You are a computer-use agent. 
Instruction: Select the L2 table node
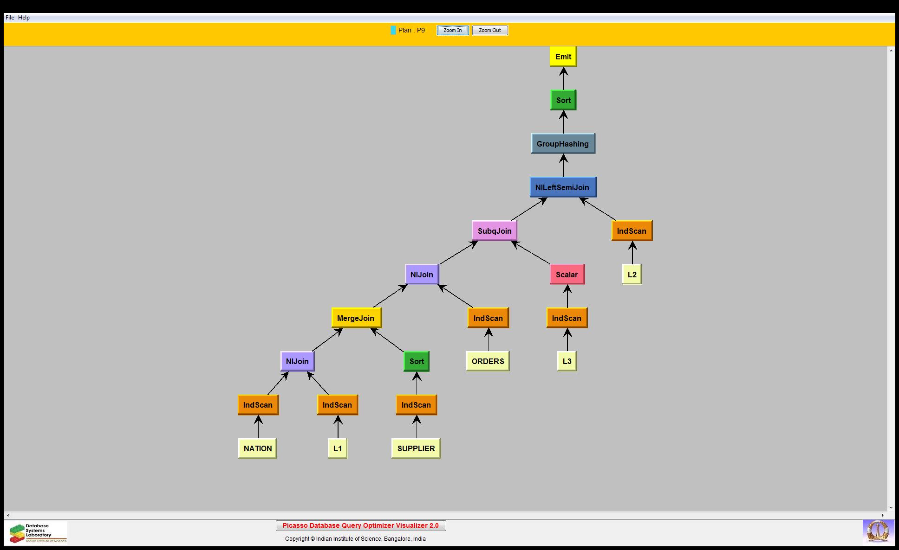tap(632, 275)
